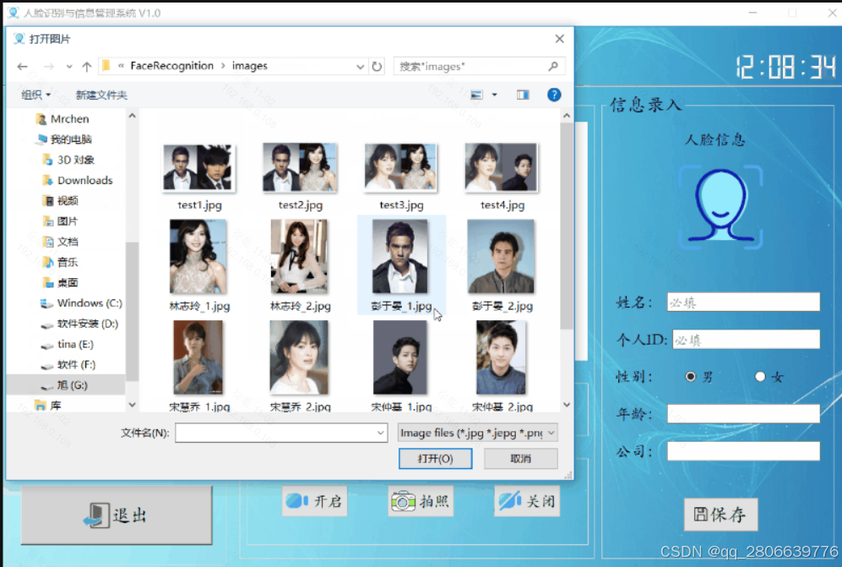This screenshot has width=842, height=567.
Task: Click the 取消 button in dialog
Action: pos(520,459)
